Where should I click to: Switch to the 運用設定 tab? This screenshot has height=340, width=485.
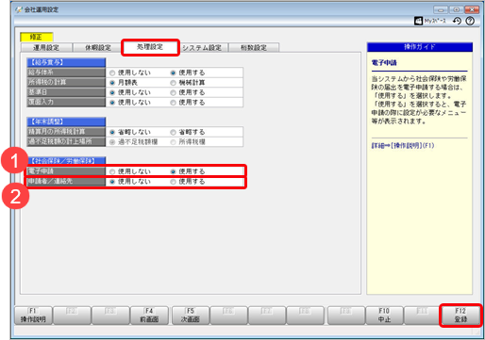point(46,47)
